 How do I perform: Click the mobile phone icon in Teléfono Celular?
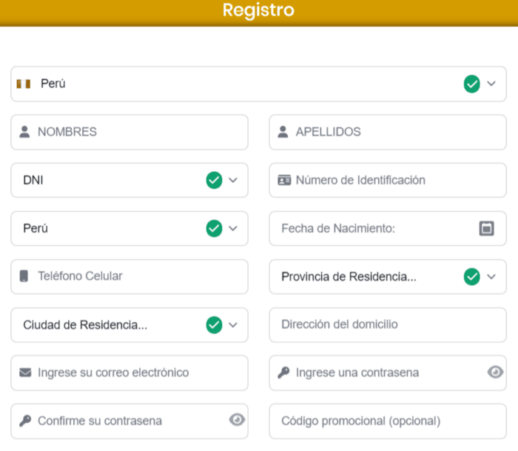point(24,276)
